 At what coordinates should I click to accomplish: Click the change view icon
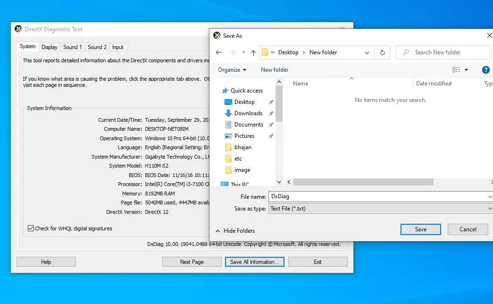(x=456, y=70)
